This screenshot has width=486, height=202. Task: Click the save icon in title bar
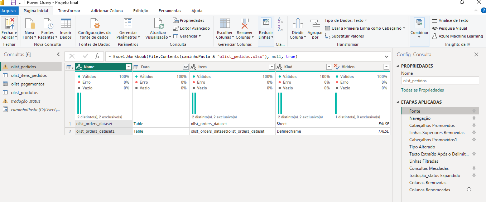tap(13, 3)
